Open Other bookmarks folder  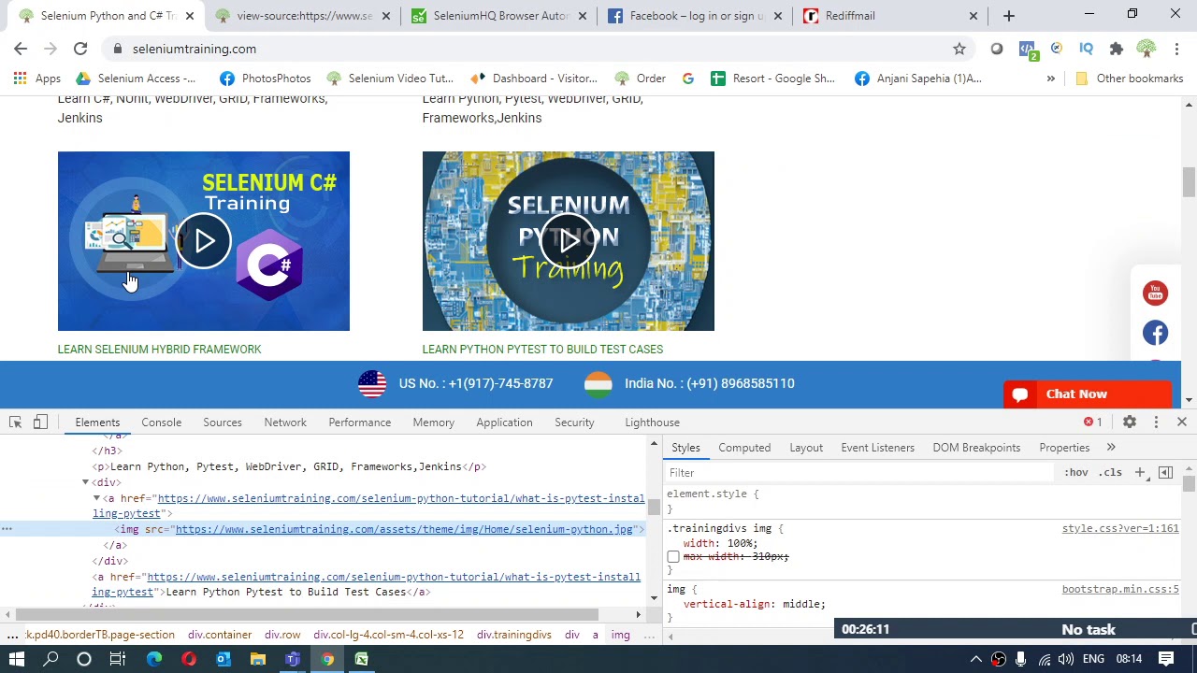tap(1129, 79)
